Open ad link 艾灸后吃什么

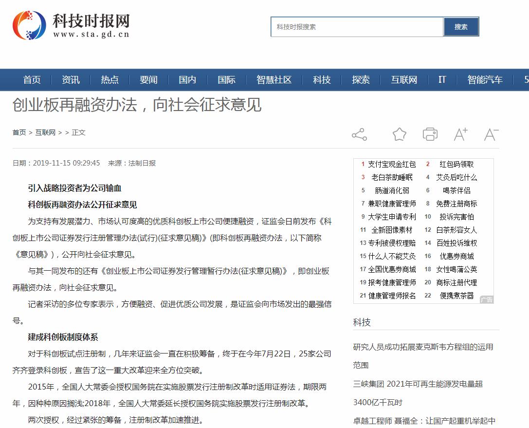point(456,178)
